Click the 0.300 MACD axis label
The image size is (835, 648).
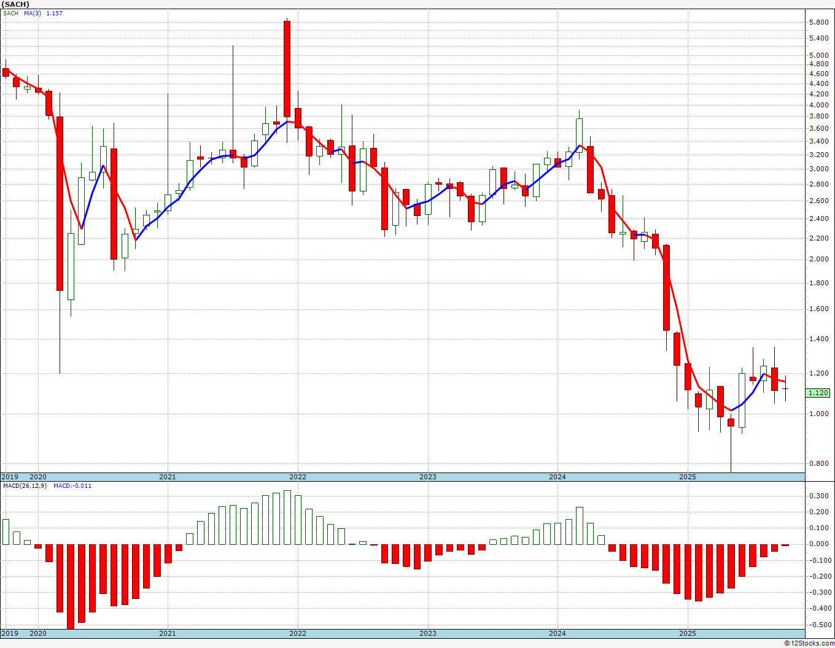[819, 496]
